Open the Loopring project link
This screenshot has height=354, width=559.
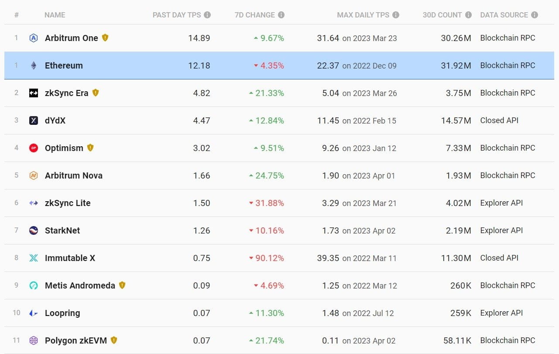[x=62, y=313]
